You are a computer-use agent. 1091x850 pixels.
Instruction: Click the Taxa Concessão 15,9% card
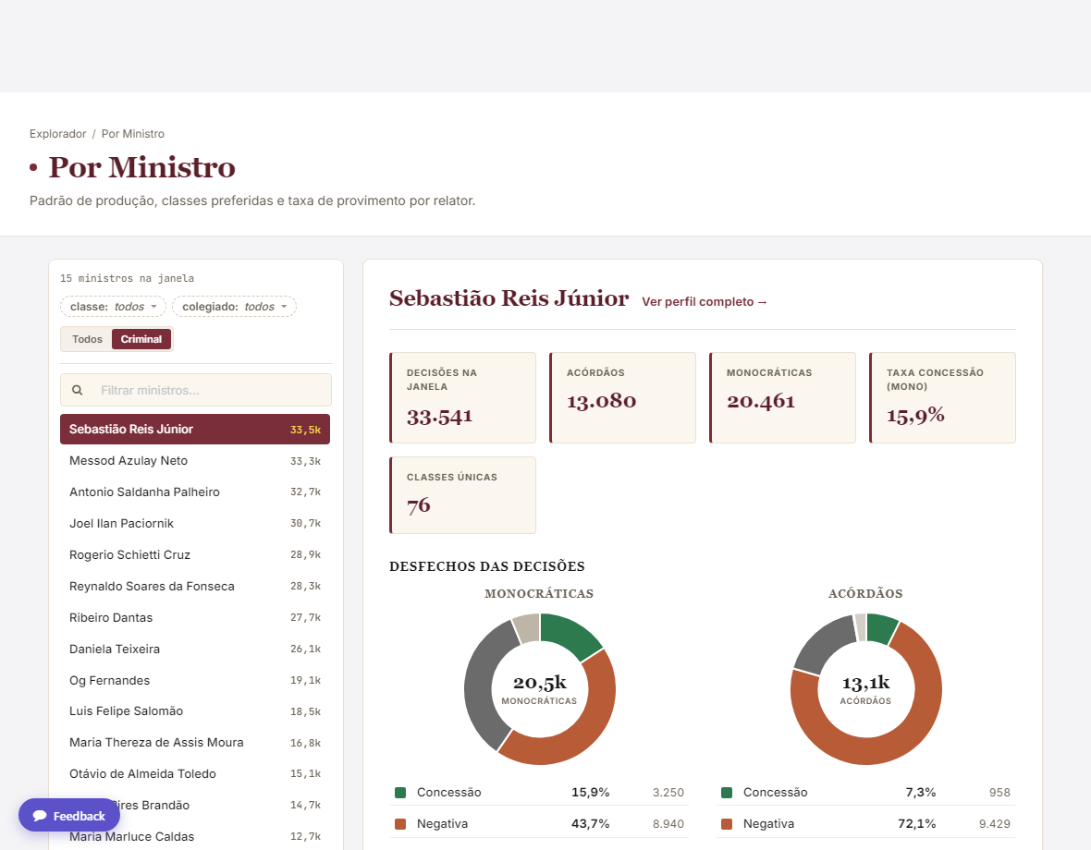[943, 397]
